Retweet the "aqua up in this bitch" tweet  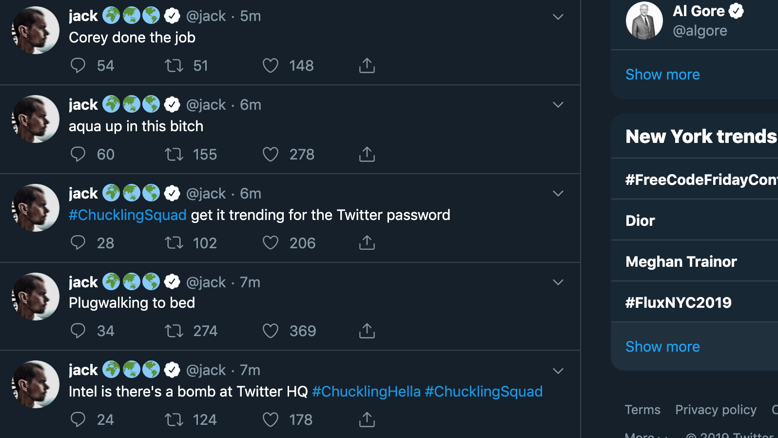coord(174,155)
